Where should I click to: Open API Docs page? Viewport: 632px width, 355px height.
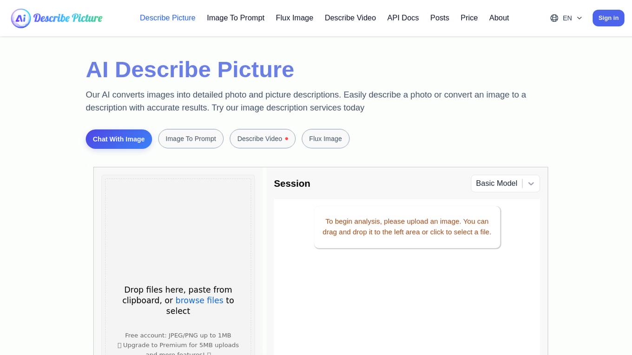pos(403,18)
